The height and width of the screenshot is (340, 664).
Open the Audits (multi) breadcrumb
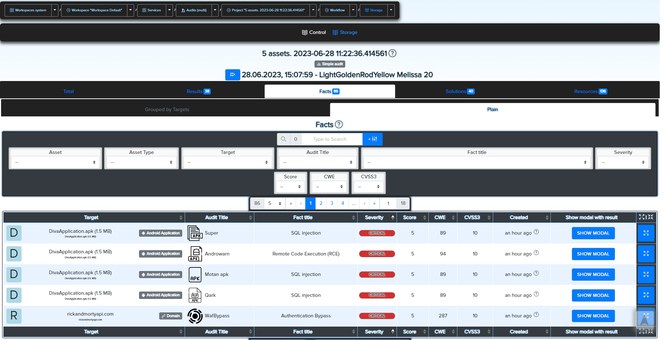coord(194,10)
